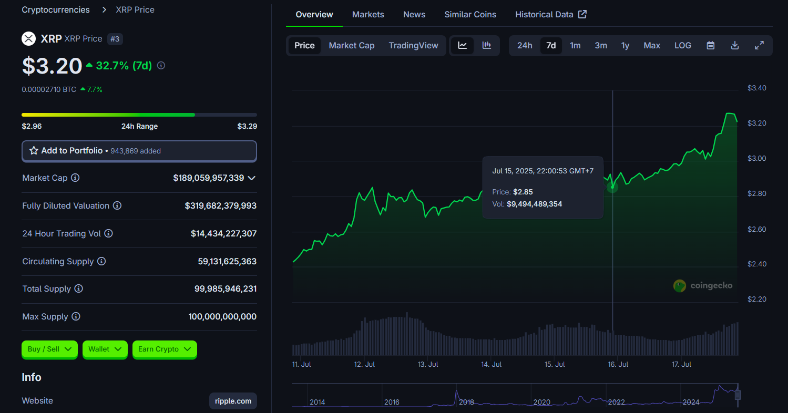Screen dimensions: 788x413
Task: Click the historical range navigator handle
Action: point(738,395)
